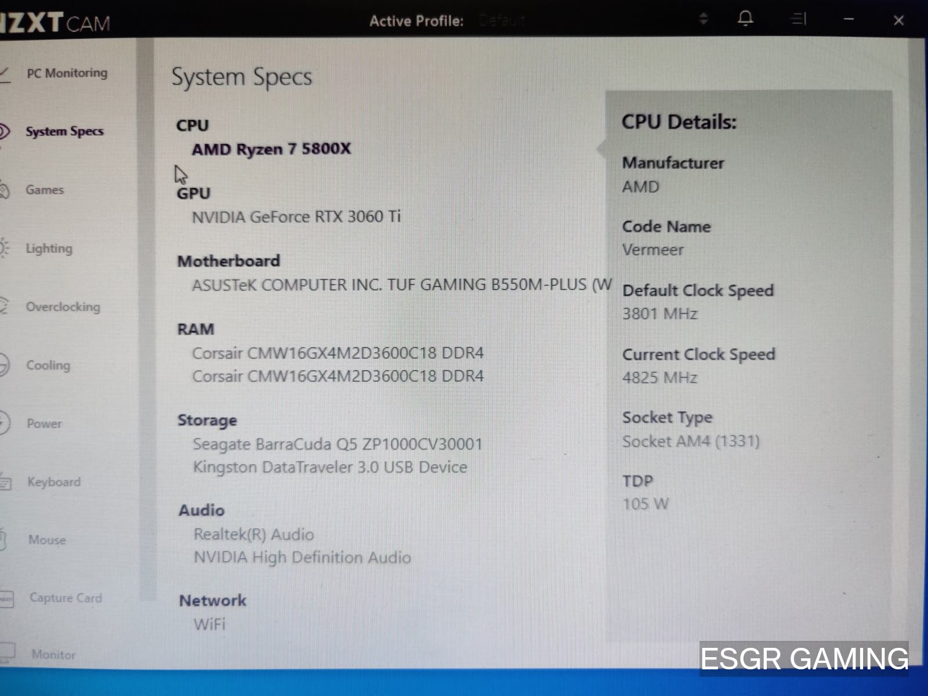Minimize the NZXT CAM window

pos(849,20)
